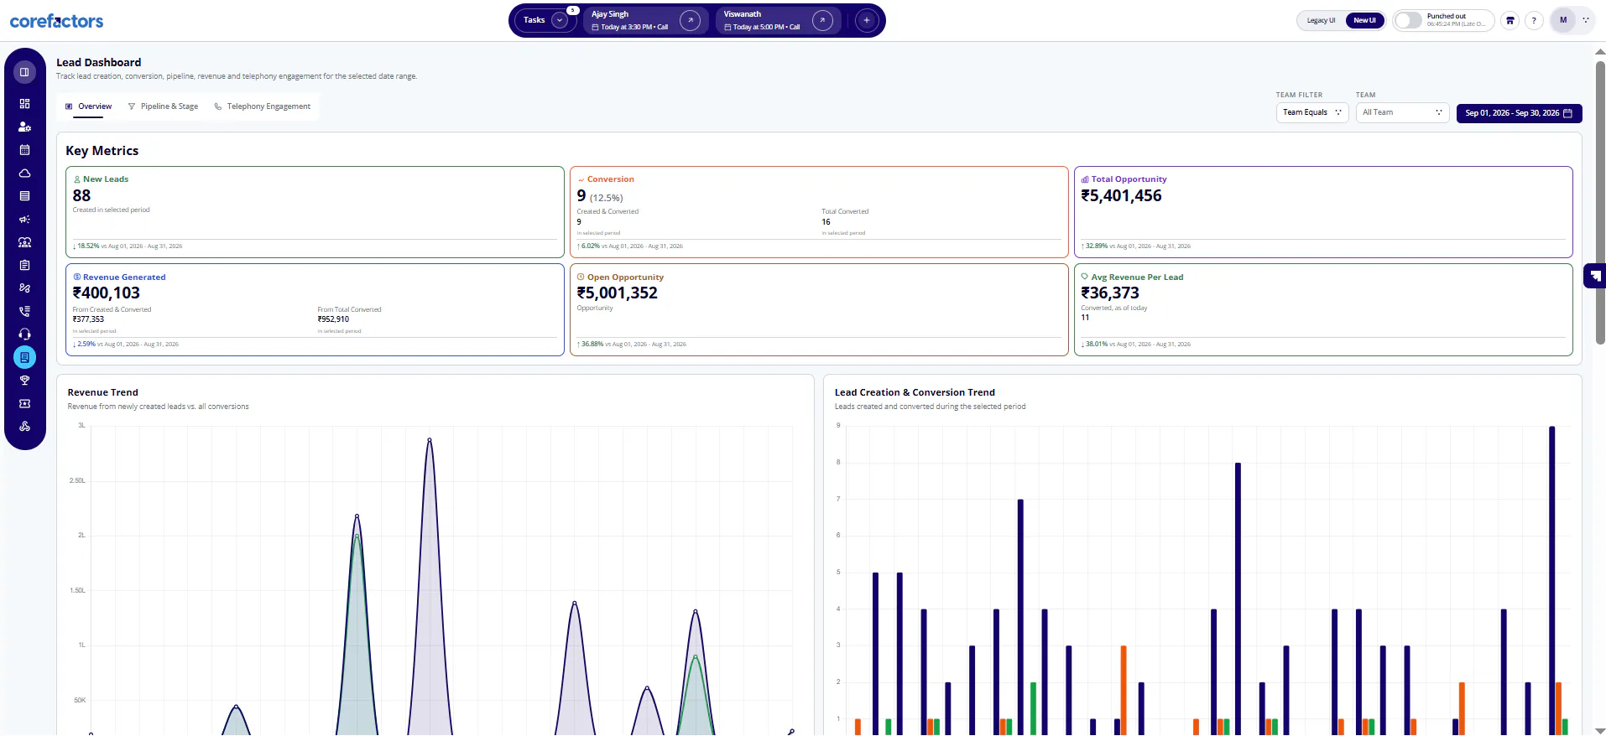The image size is (1606, 736).
Task: Open the call list phone icon
Action: point(24,311)
